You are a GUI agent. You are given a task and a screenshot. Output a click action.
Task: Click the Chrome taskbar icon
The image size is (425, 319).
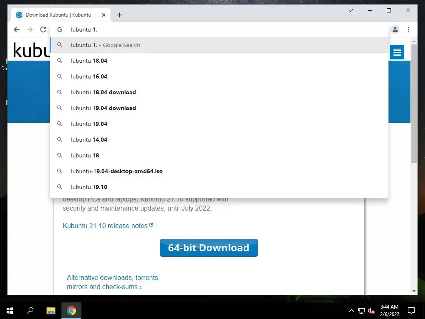click(71, 311)
